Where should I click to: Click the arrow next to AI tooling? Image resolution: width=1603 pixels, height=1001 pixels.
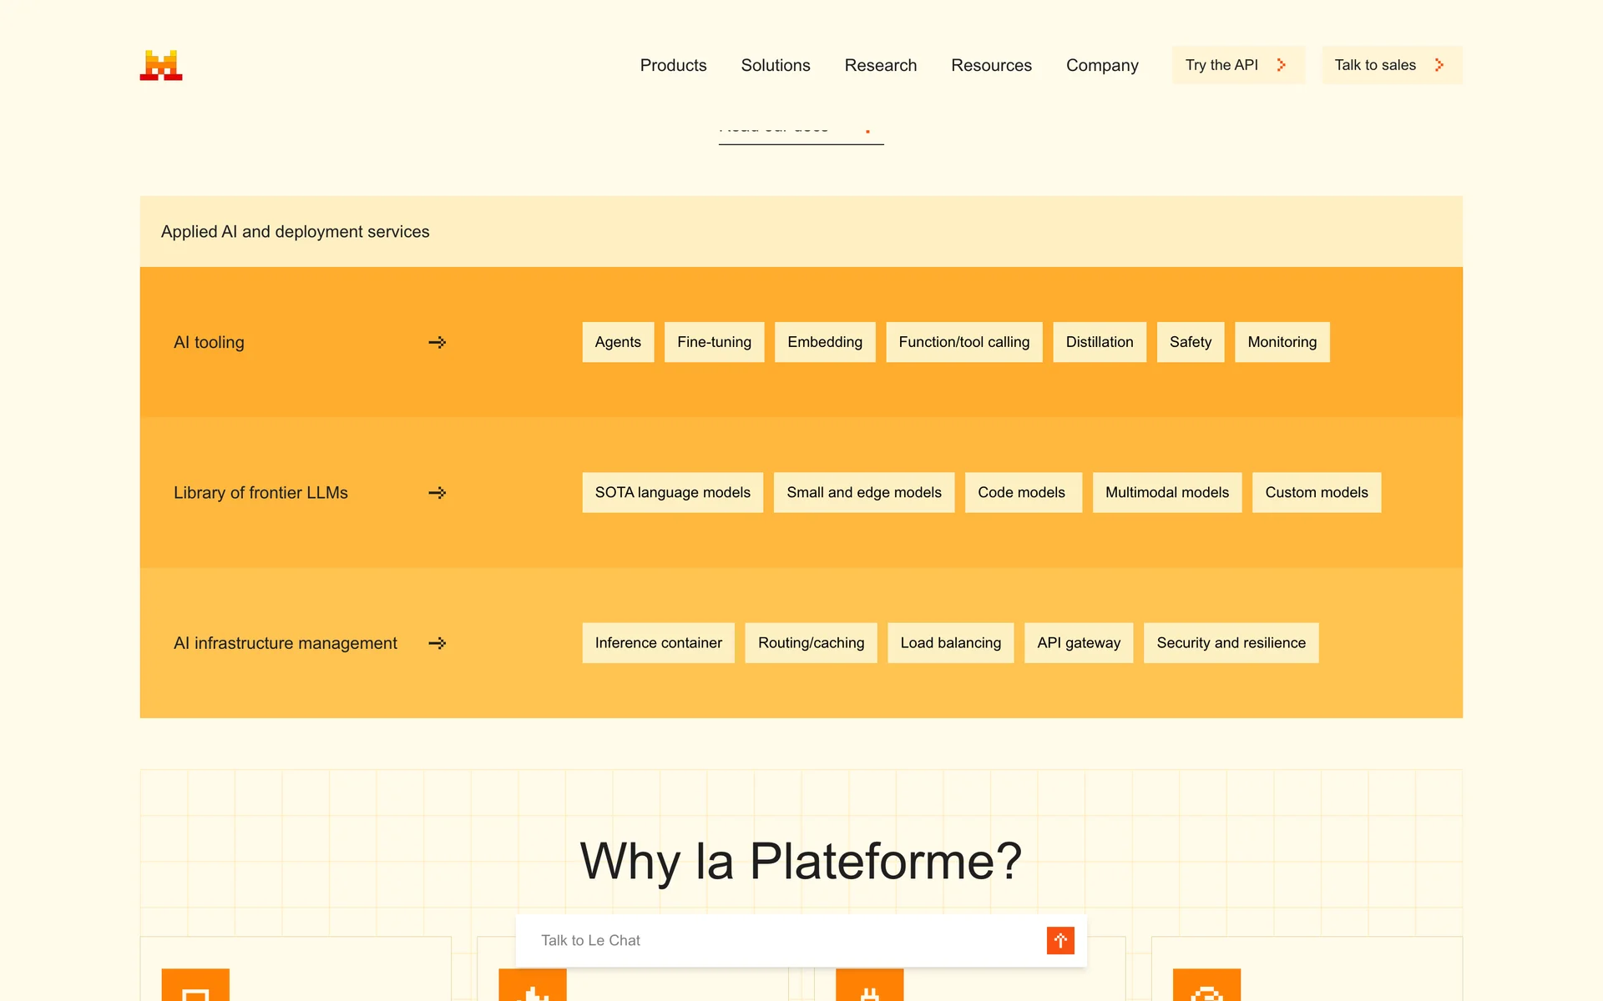tap(437, 342)
